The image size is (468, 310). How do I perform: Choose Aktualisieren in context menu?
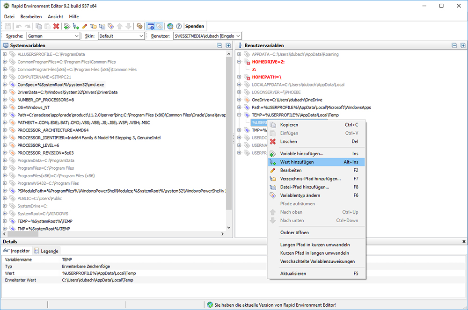[x=316, y=274]
